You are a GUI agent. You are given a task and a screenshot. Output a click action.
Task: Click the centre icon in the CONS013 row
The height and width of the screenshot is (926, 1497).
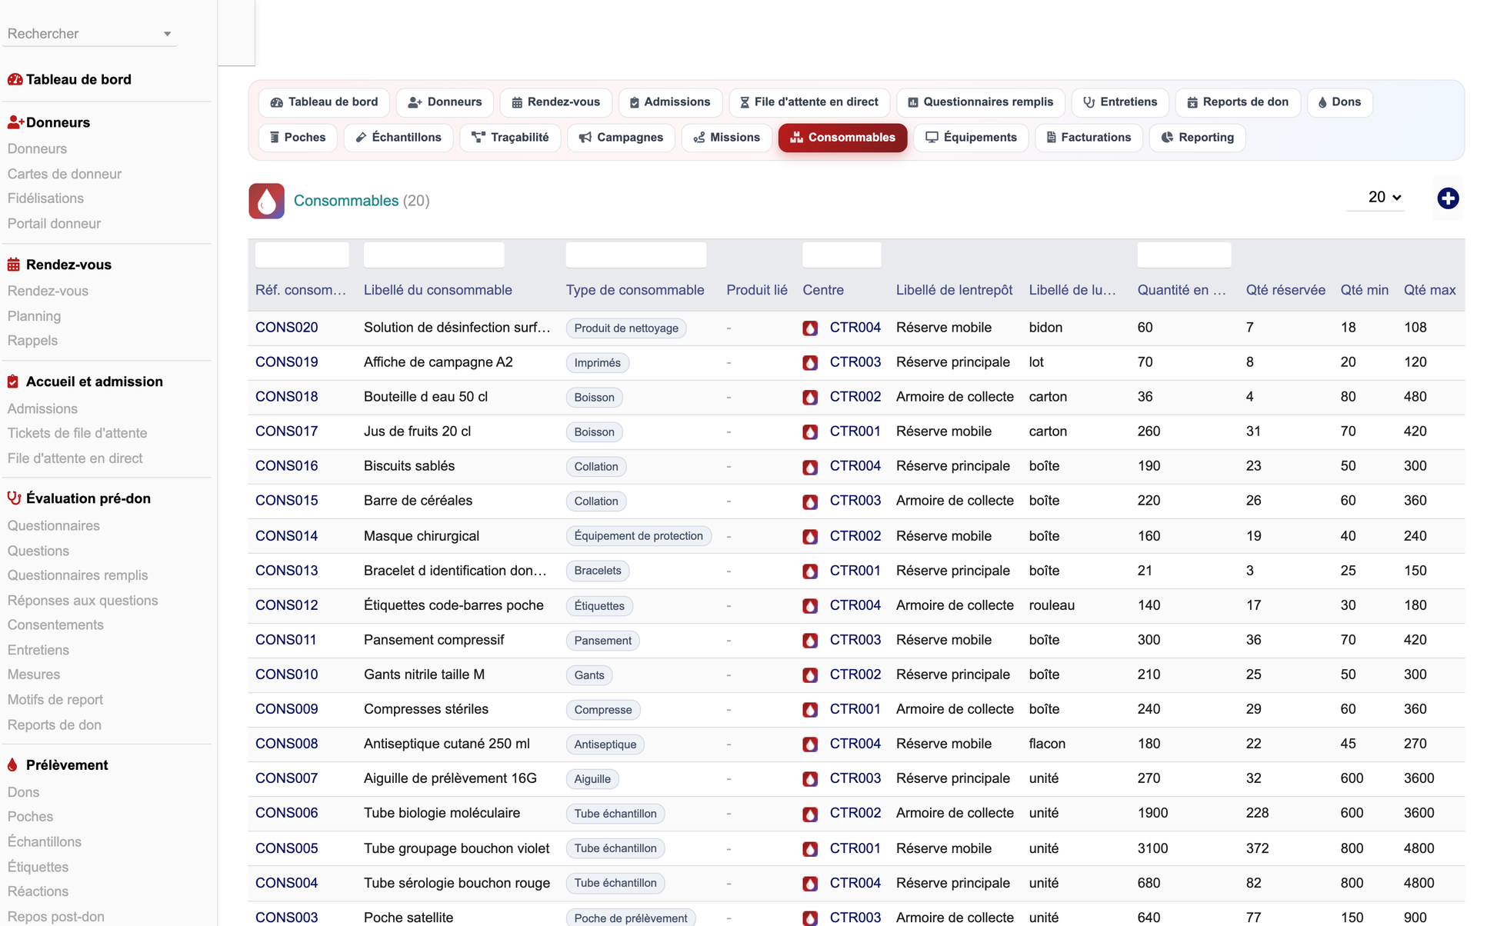point(810,571)
